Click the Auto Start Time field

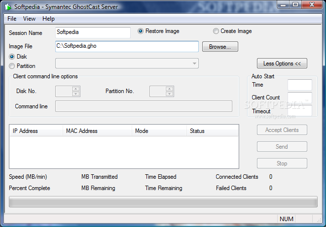pos(300,85)
